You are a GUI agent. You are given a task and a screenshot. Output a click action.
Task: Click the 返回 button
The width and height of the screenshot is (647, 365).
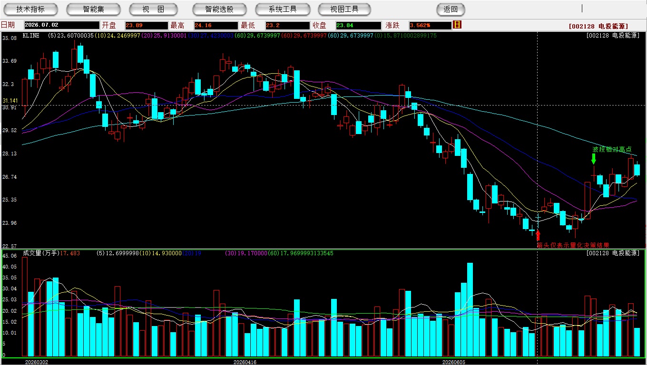click(x=451, y=9)
